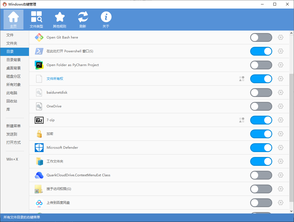294x222 pixels.
Task: Click the submenu icon beside 文件所有权
Action: click(x=242, y=79)
